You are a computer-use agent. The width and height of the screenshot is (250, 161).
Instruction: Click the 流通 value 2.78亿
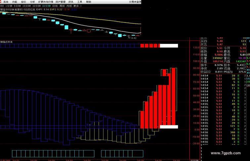(241, 68)
